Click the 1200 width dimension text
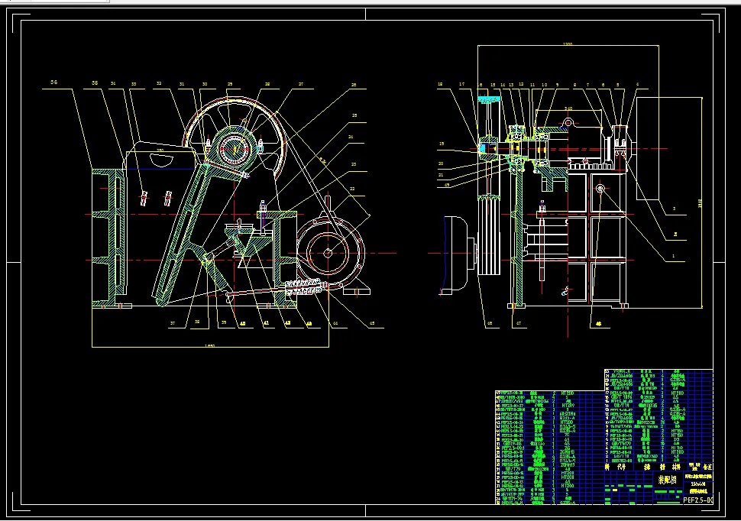This screenshot has height=521, width=741. pyautogui.click(x=568, y=44)
